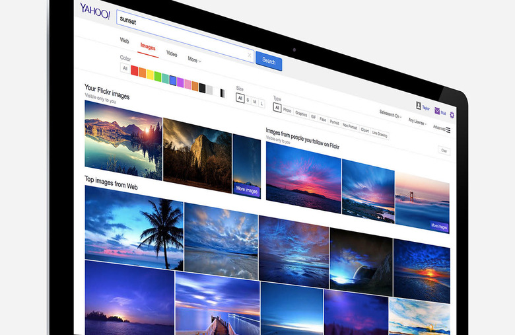Open the Mail envelope icon

(438, 111)
